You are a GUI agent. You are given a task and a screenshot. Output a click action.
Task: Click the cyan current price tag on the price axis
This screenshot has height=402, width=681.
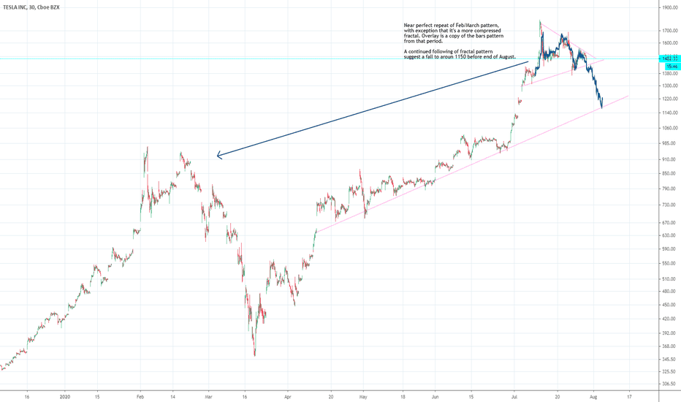pyautogui.click(x=670, y=58)
